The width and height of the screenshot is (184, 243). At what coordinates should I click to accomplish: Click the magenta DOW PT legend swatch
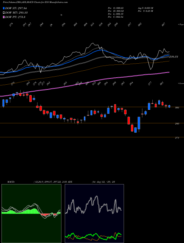pos(4,17)
